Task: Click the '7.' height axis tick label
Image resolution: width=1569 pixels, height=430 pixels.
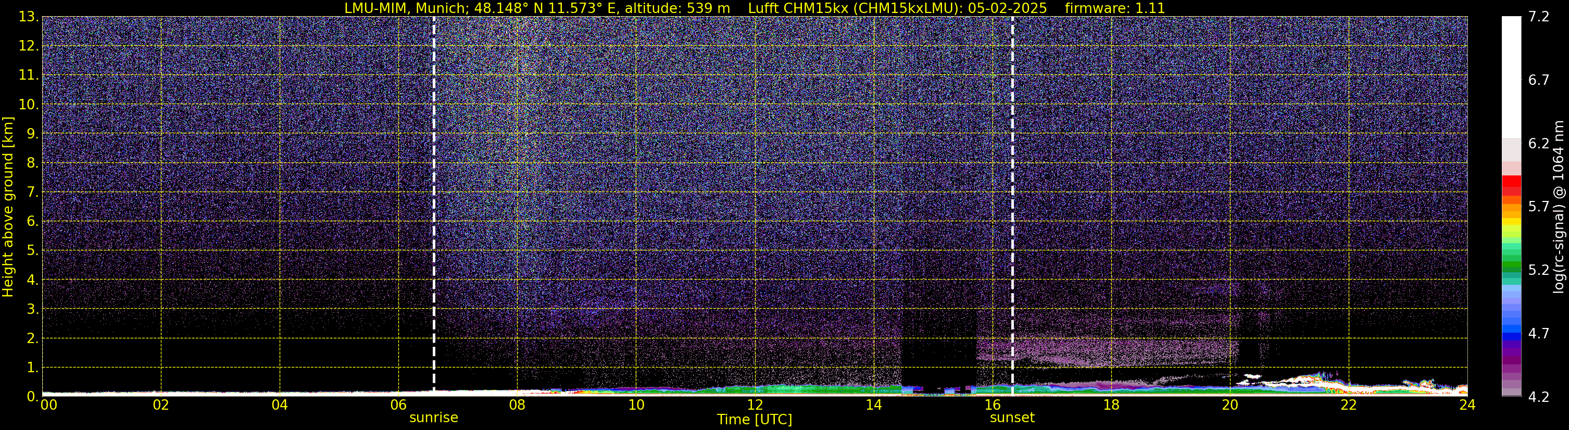Action: 32,193
